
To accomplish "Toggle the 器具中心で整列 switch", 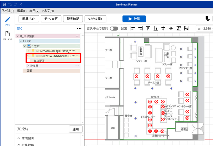I will pos(114,28).
